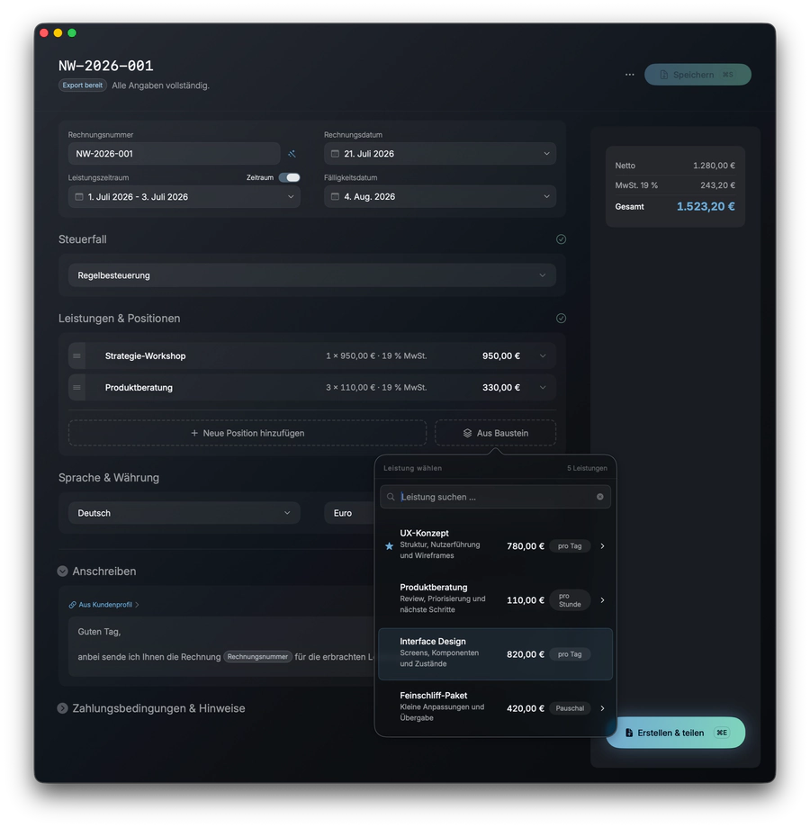The image size is (810, 828).
Task: Click the Speichern button
Action: tap(697, 75)
